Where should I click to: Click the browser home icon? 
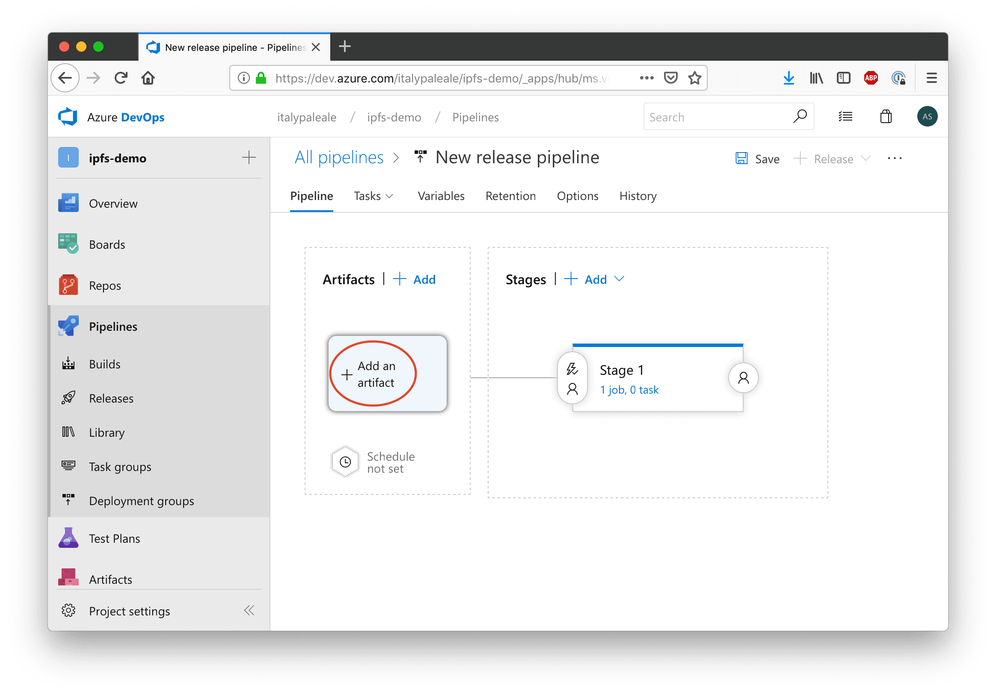148,78
